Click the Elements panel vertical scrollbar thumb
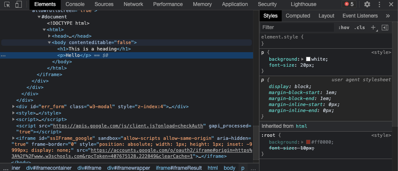Viewport: 398px width, 171px height. pos(256,142)
